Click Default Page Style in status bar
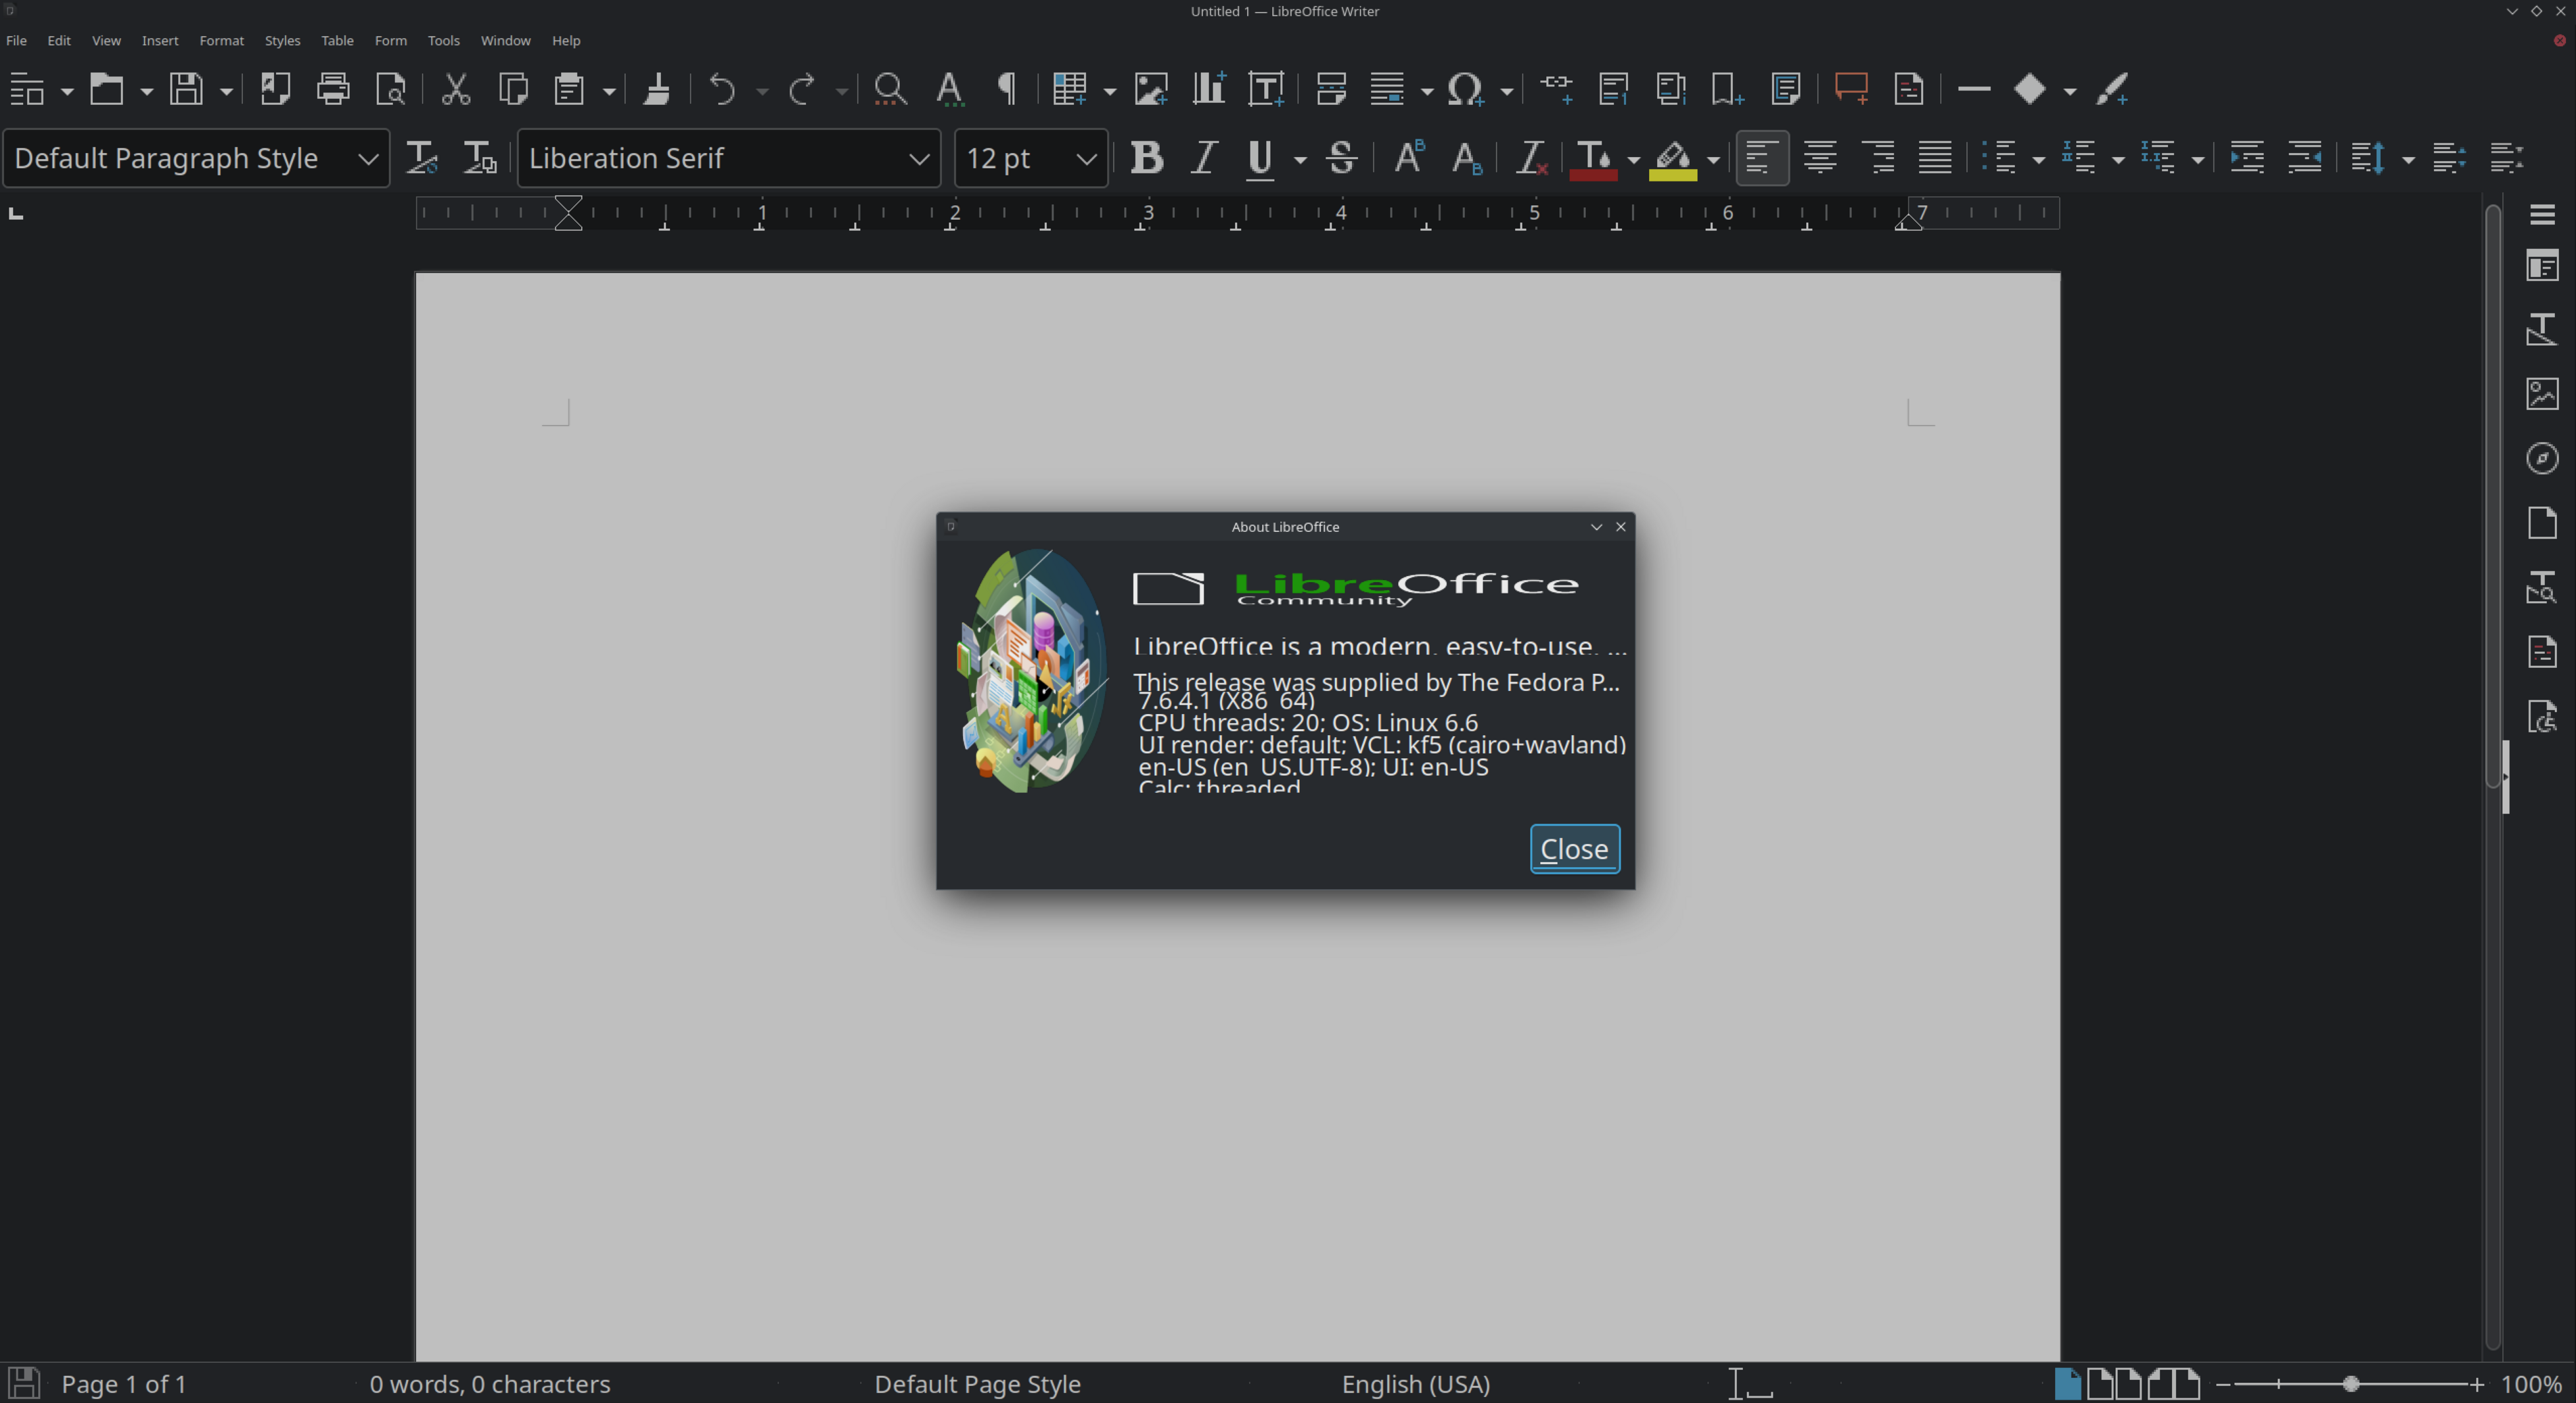This screenshot has height=1403, width=2576. (x=978, y=1384)
